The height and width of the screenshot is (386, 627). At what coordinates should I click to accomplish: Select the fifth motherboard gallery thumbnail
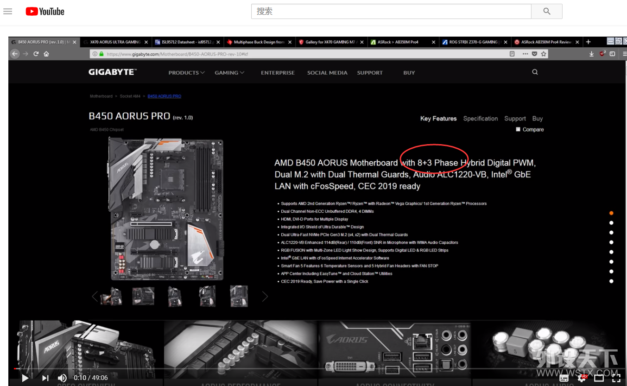pyautogui.click(x=239, y=296)
